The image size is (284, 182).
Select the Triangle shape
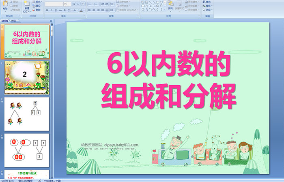pyautogui.click(x=147, y=6)
